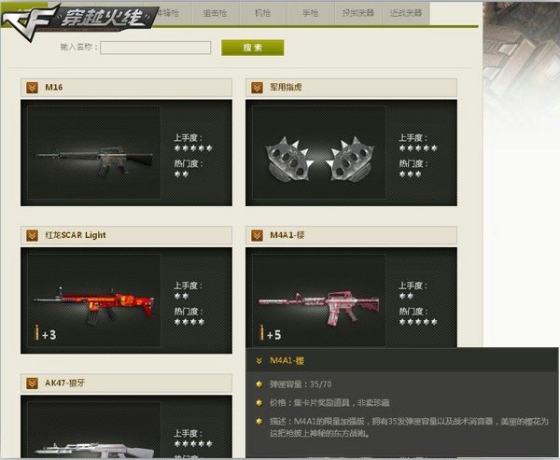Go to the 近战武器 tab
This screenshot has height=460, width=560.
(x=406, y=13)
